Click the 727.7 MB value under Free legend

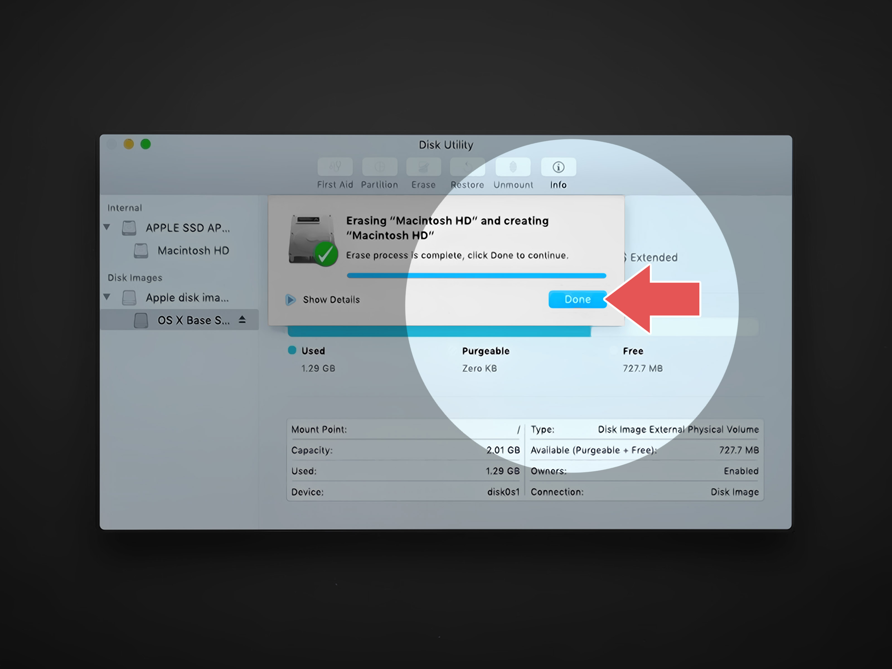[643, 369]
